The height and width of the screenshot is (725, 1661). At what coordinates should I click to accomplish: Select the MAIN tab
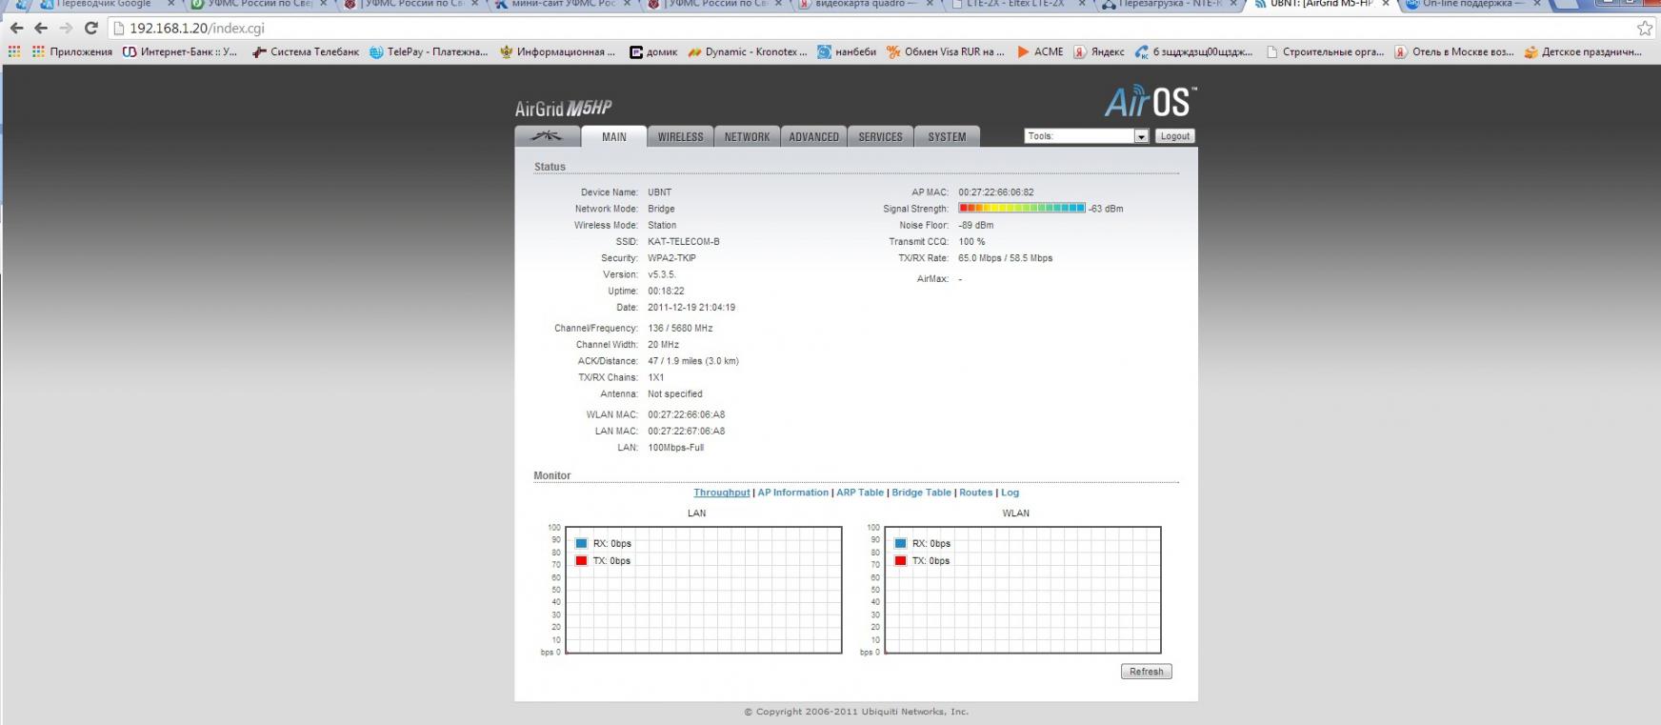click(x=614, y=136)
